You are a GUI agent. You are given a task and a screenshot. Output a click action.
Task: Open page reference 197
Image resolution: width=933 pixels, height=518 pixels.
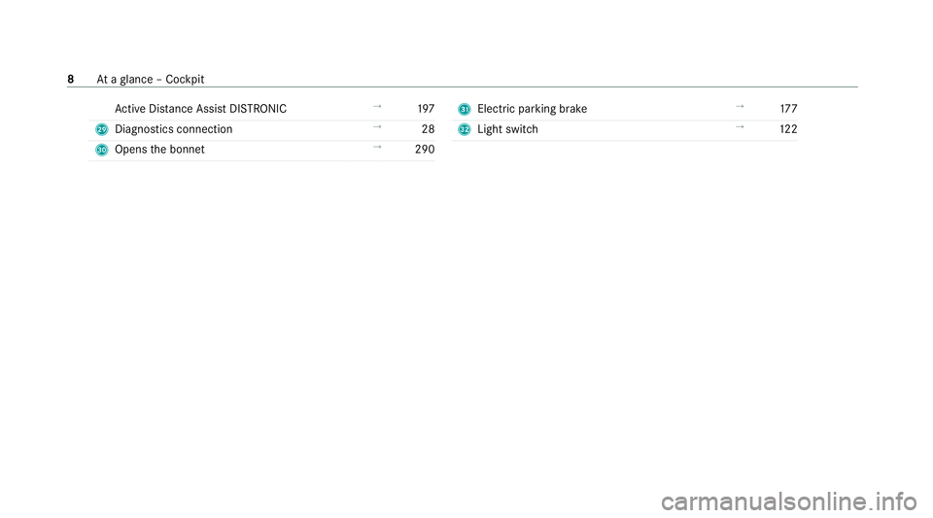(426, 109)
